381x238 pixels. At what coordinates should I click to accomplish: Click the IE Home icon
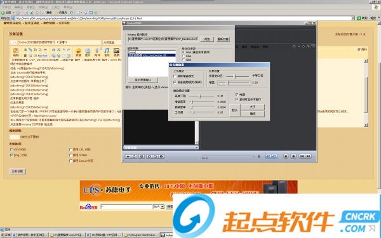point(37,13)
